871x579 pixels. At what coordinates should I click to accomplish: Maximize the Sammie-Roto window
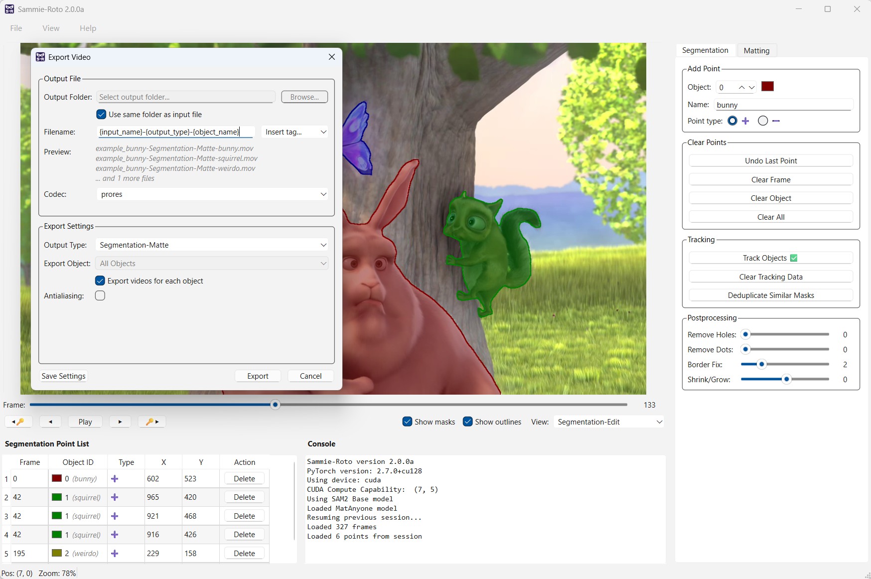(828, 9)
